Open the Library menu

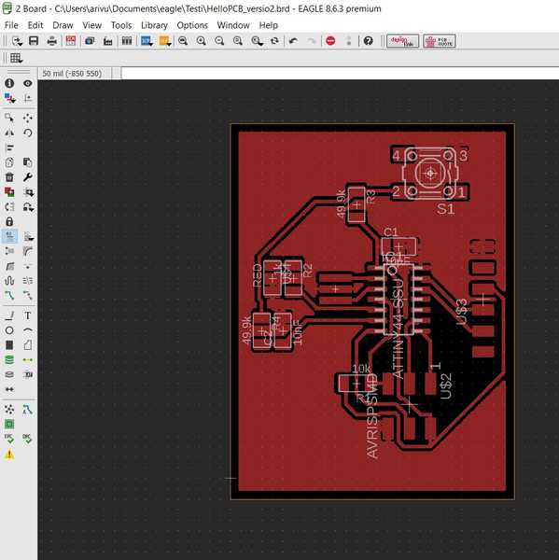coord(154,25)
